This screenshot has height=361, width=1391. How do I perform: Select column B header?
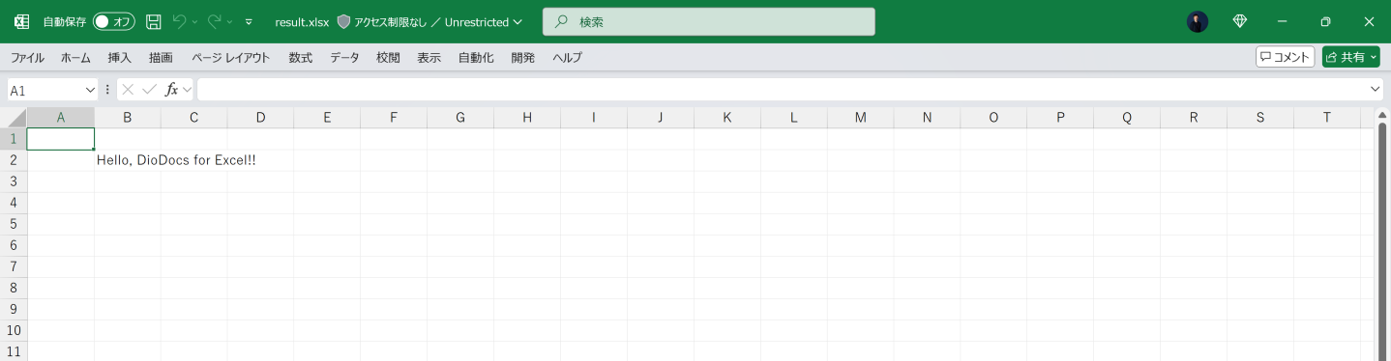[x=128, y=118]
